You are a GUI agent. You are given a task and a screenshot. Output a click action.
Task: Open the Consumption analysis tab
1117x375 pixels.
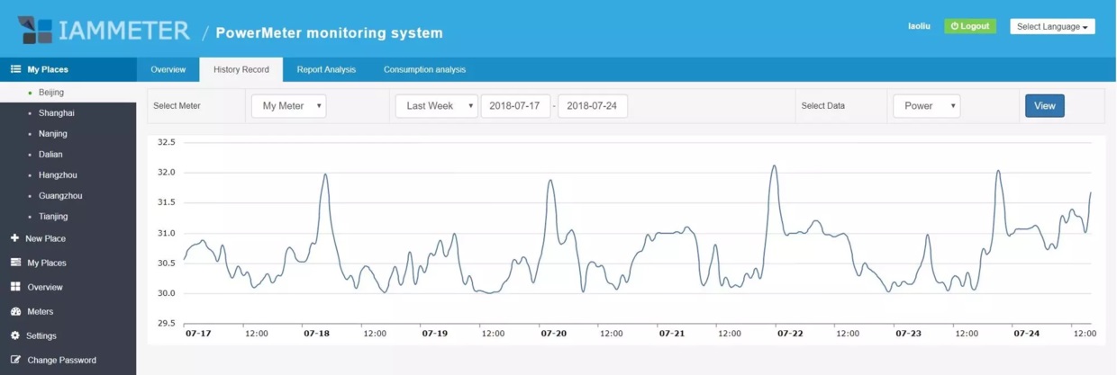pos(424,69)
